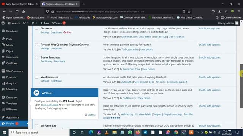
Task: Select the WooCommerce plugin checkbox
Action: [x=36, y=77]
